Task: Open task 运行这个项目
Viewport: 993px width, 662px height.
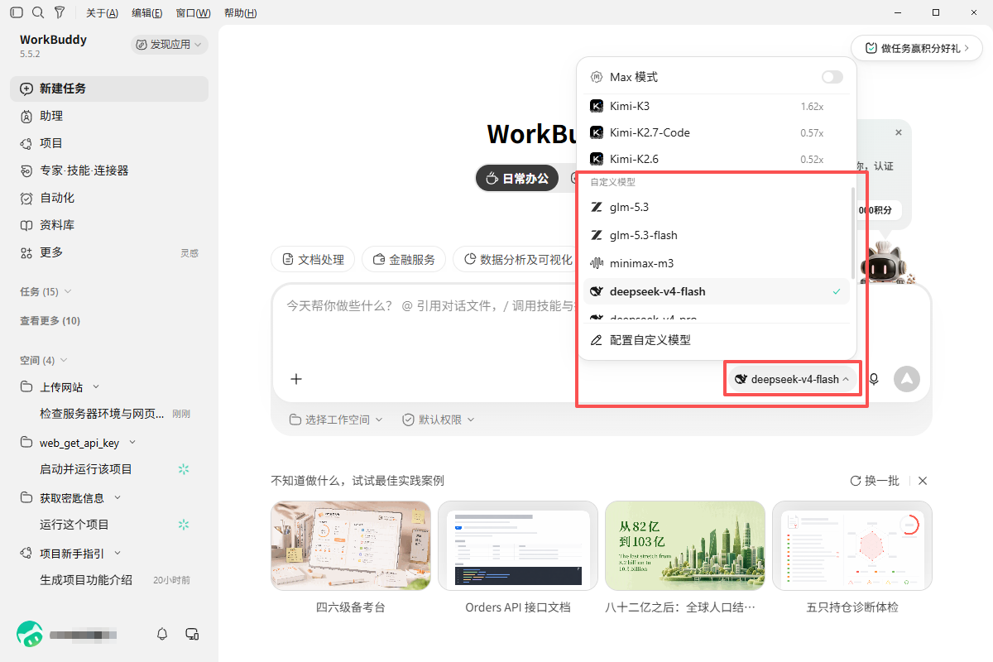Action: pos(74,525)
